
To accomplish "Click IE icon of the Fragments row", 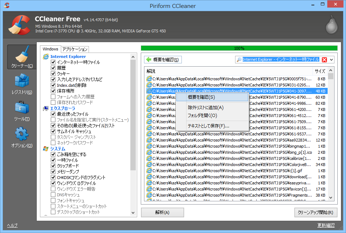I will [149, 195].
